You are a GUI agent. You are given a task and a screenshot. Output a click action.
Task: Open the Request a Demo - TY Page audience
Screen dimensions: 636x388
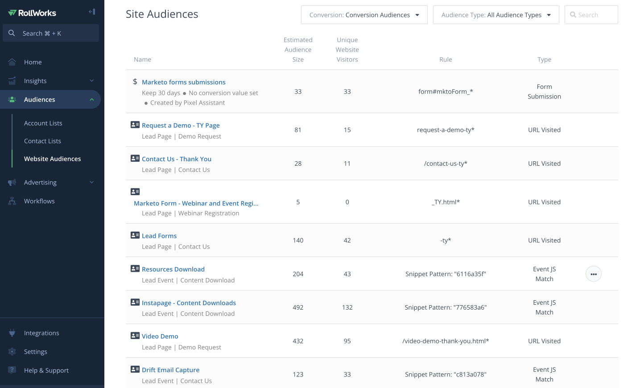181,125
